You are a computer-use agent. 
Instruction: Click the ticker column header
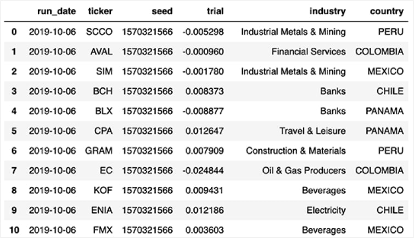99,11
